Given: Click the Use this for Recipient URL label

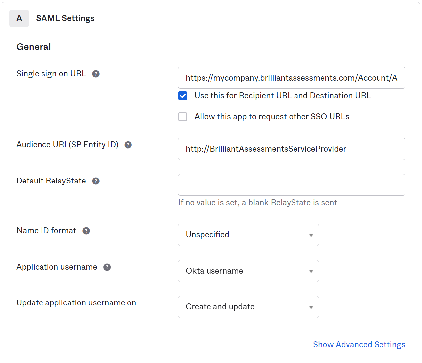Looking at the screenshot, I should [282, 96].
